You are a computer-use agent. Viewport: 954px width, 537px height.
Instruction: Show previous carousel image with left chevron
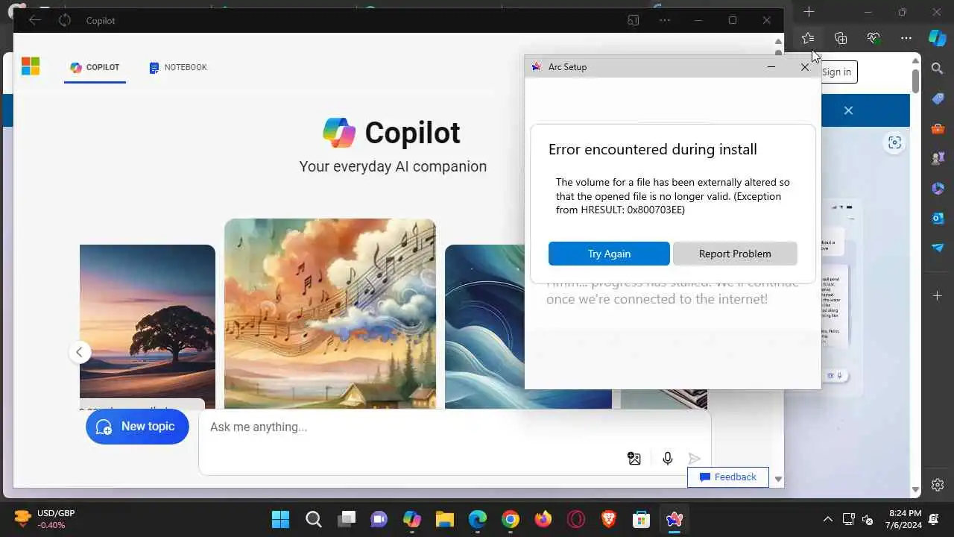tap(80, 352)
